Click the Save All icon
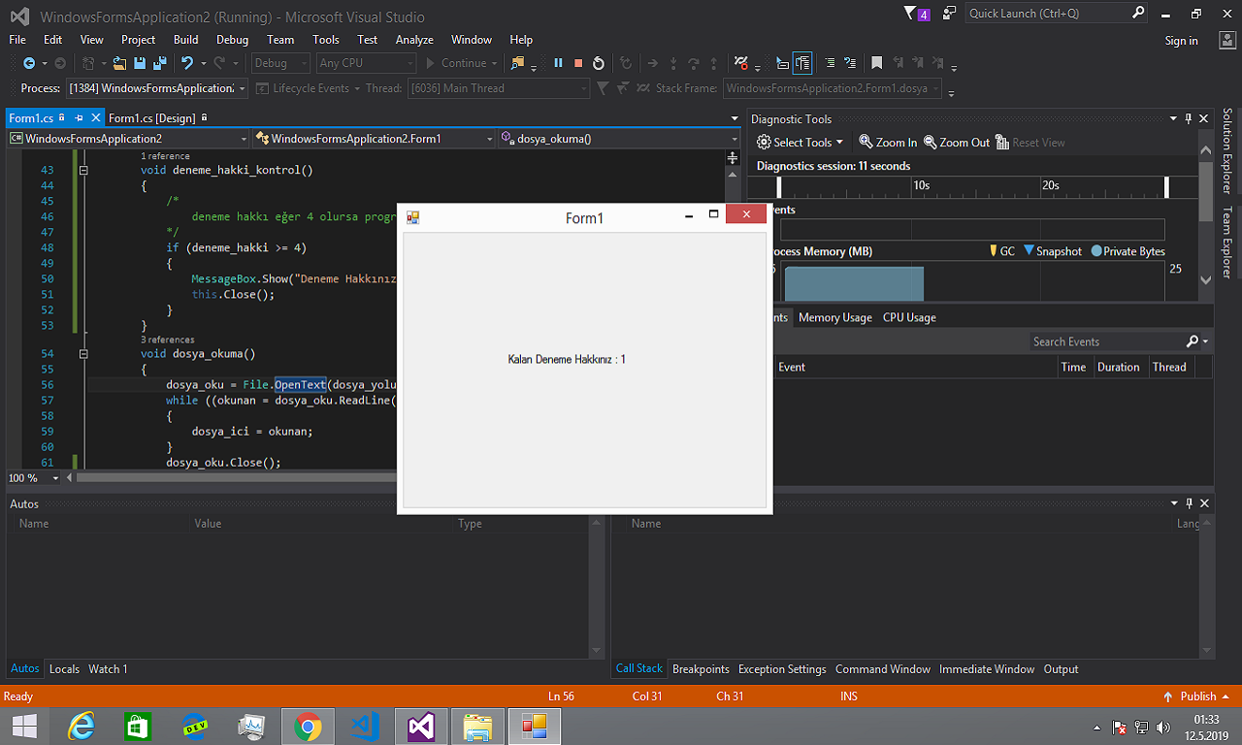This screenshot has height=745, width=1242. 158,63
